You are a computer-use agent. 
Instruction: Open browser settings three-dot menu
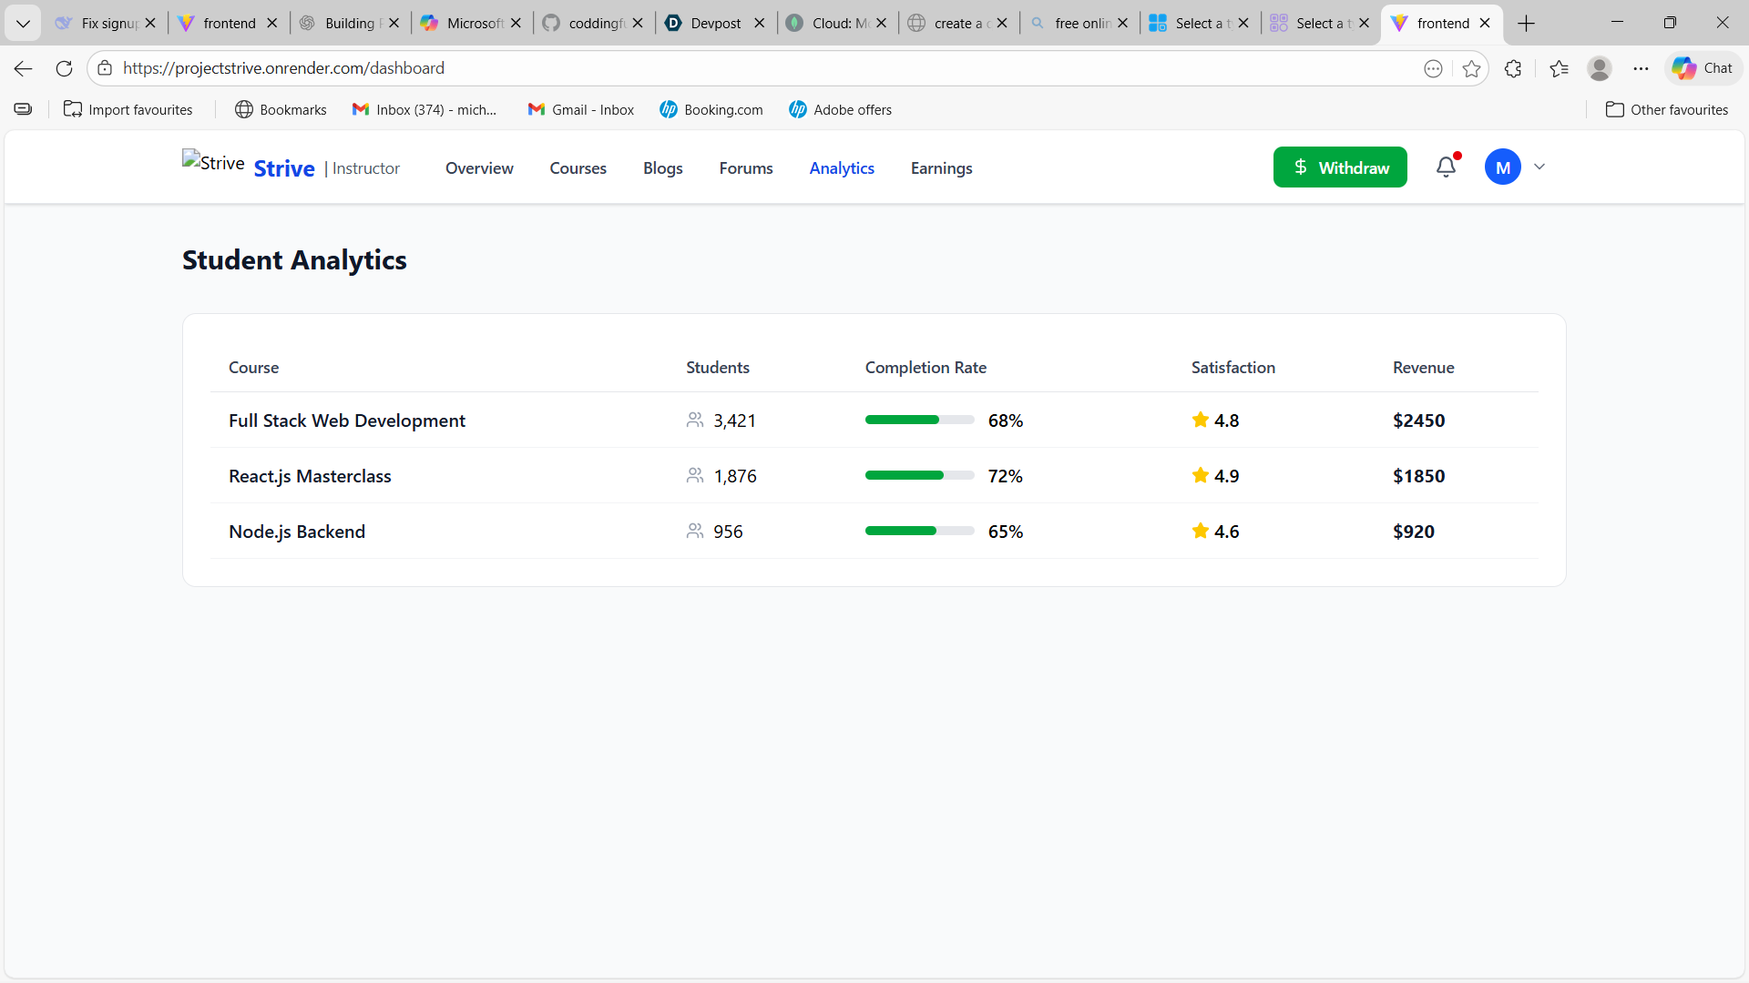pyautogui.click(x=1641, y=68)
